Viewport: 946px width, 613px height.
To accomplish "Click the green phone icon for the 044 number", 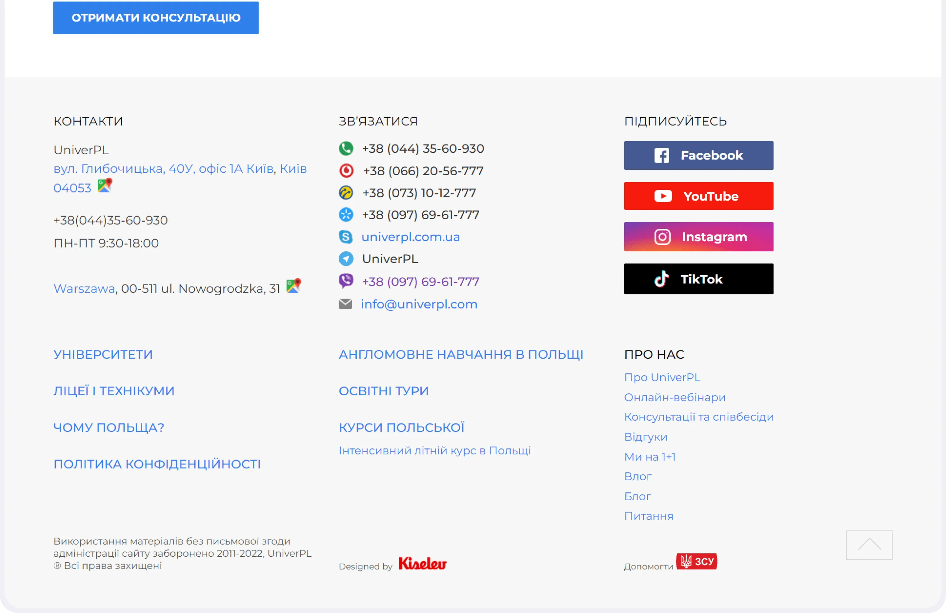I will coord(346,149).
